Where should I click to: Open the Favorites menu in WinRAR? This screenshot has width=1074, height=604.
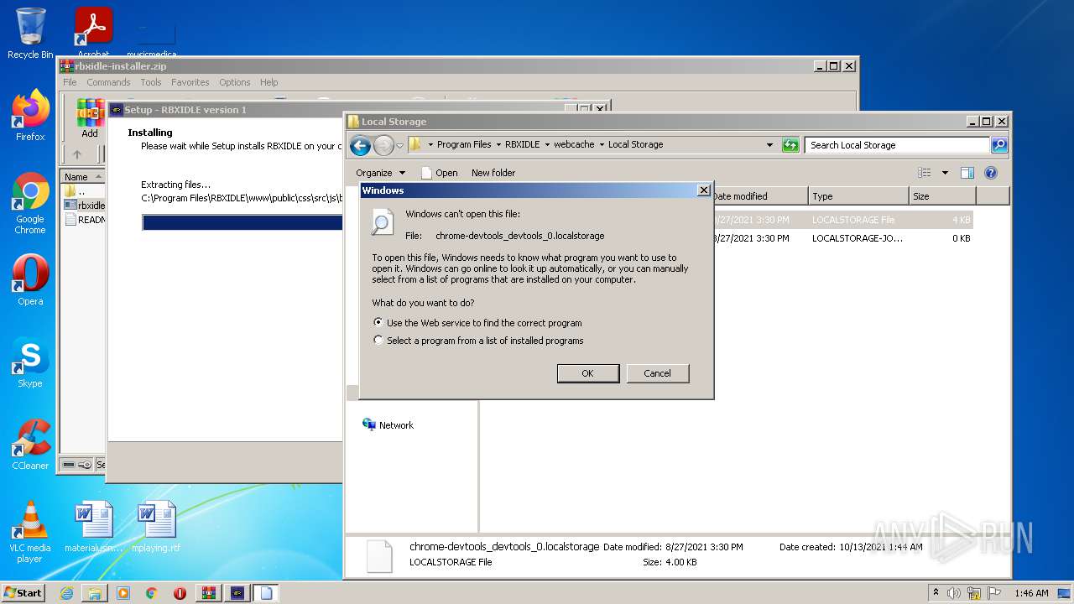click(x=190, y=82)
